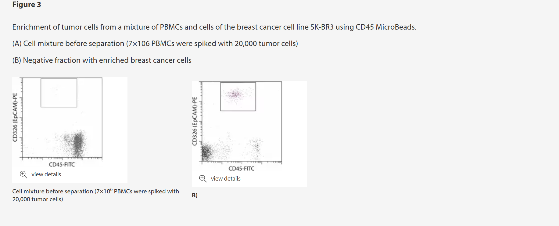The image size is (559, 226).
Task: Open "view details" for the negative fraction plot
Action: [226, 178]
